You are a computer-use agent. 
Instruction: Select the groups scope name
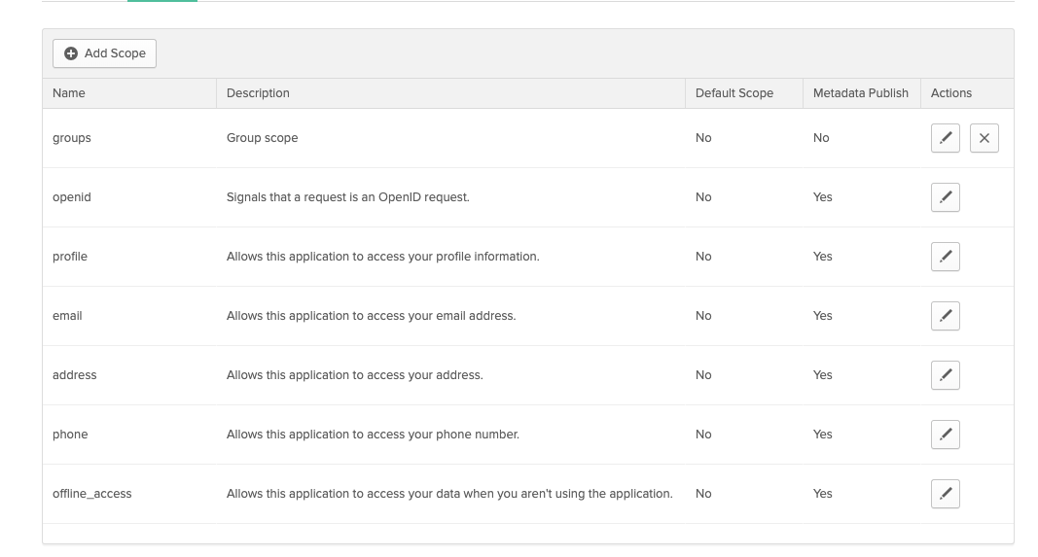click(x=71, y=138)
